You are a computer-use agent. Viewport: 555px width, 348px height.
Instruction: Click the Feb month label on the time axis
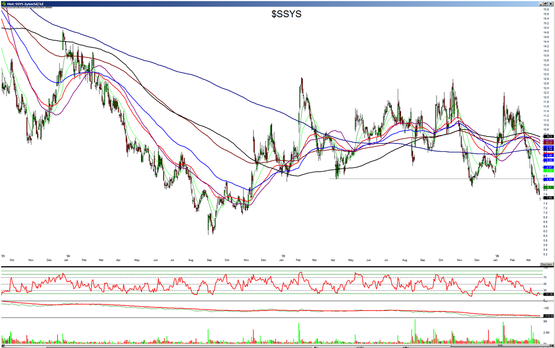(x=84, y=260)
